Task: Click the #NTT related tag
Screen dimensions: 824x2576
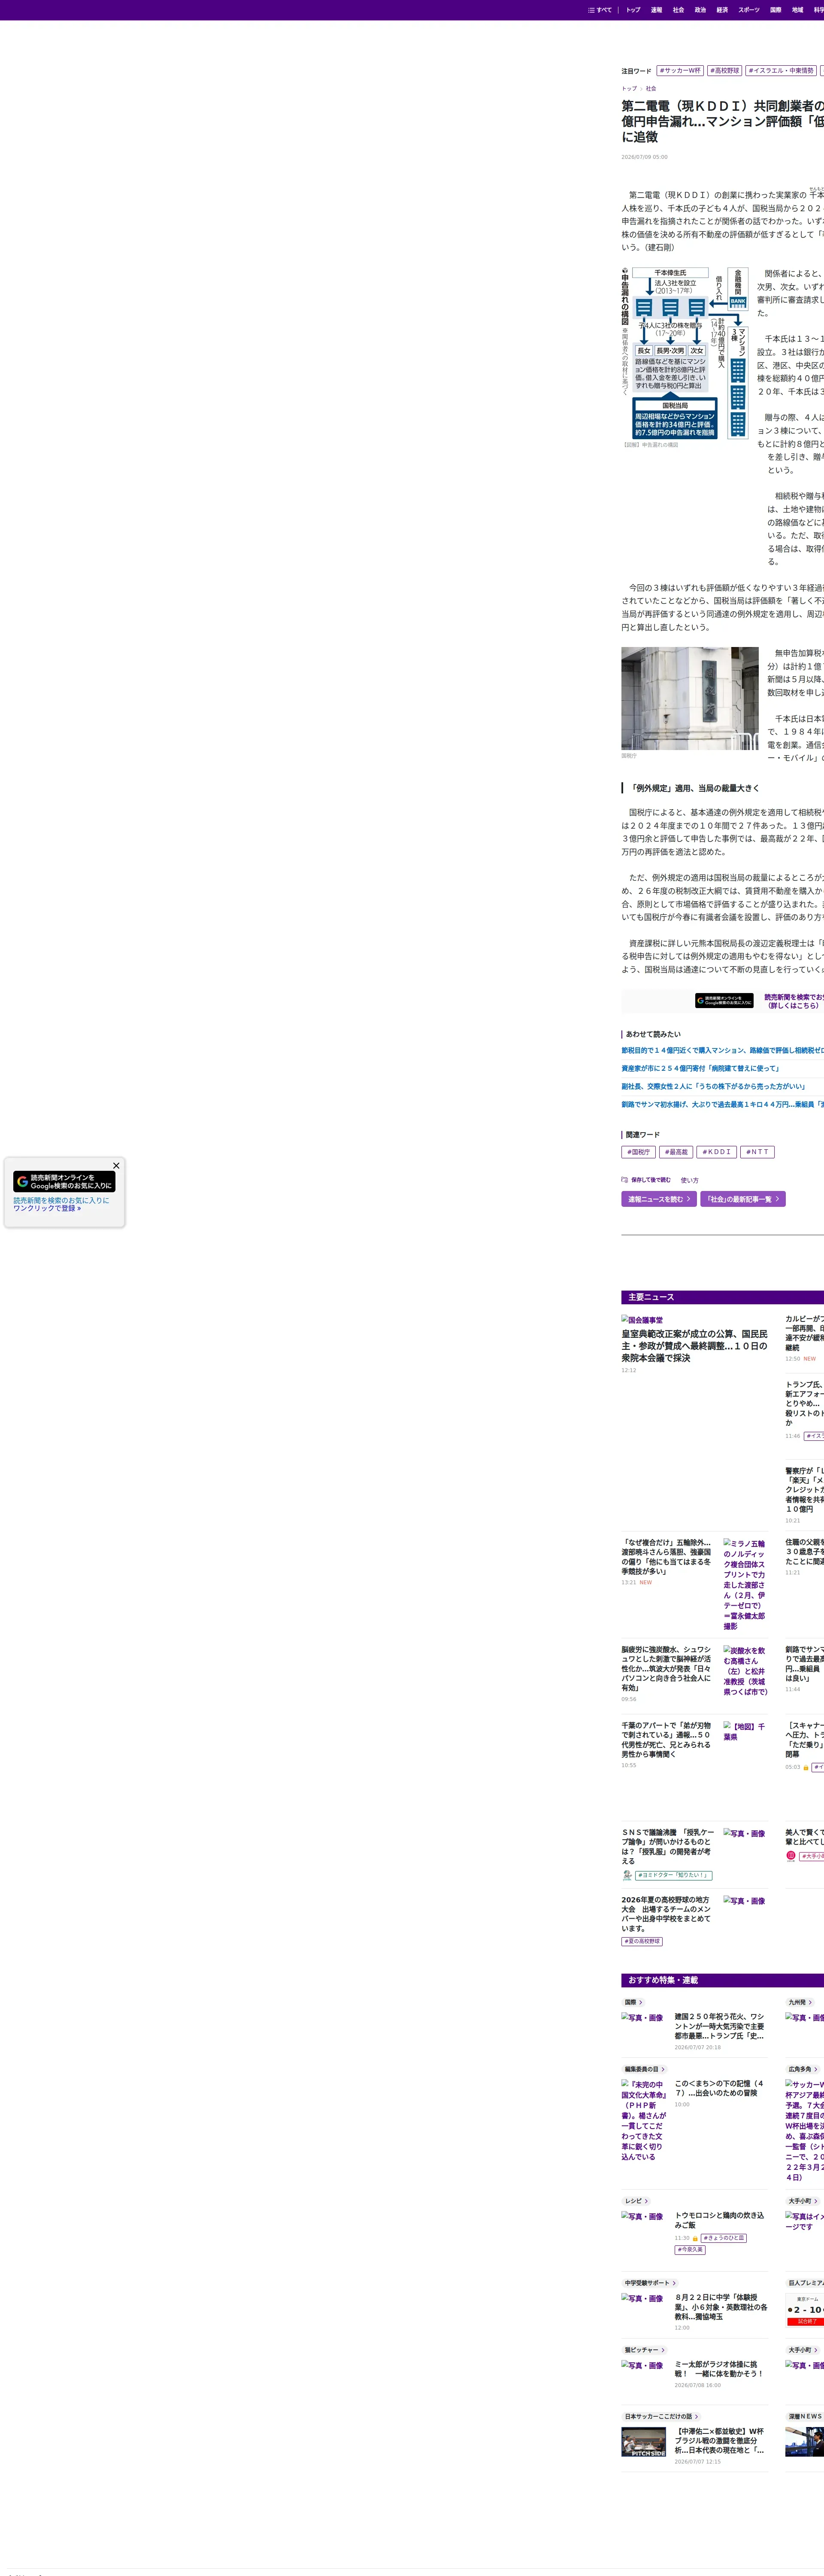Action: tap(758, 1152)
